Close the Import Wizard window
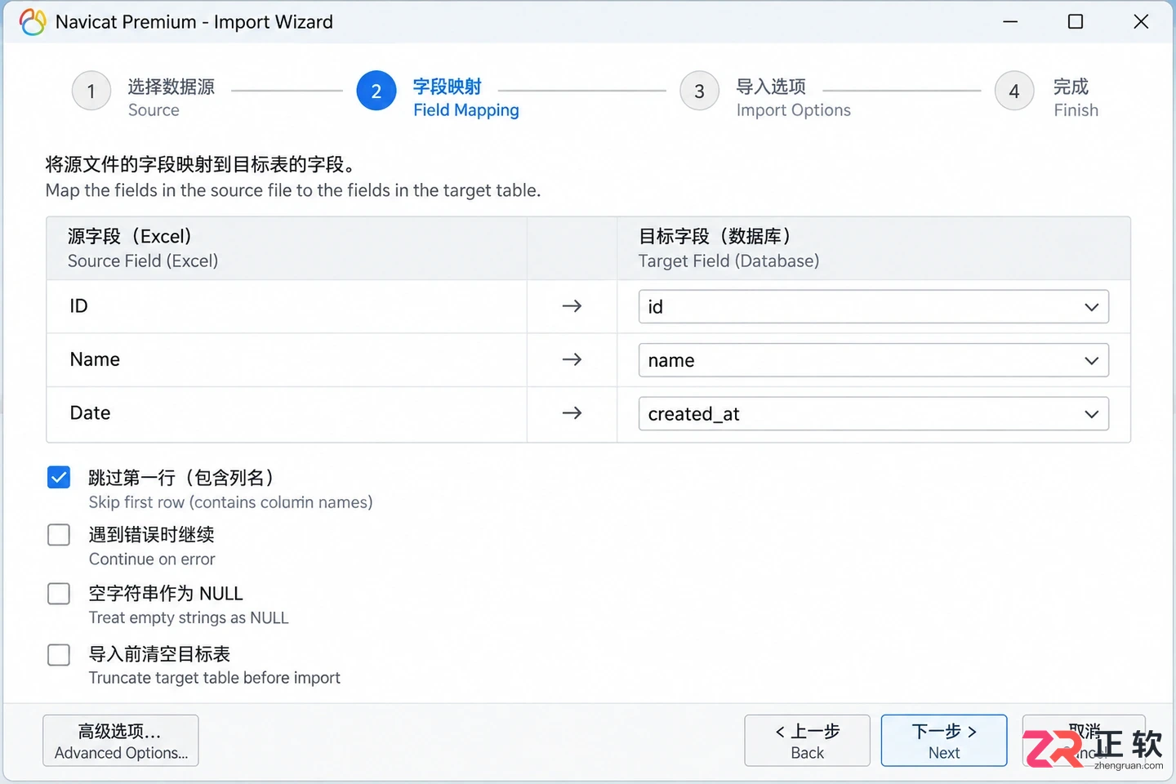Image resolution: width=1176 pixels, height=784 pixels. (x=1141, y=22)
